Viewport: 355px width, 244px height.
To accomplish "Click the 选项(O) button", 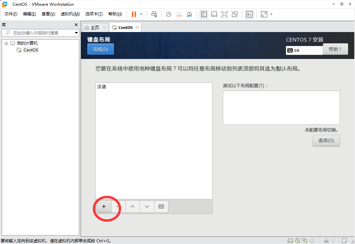I will pos(326,141).
